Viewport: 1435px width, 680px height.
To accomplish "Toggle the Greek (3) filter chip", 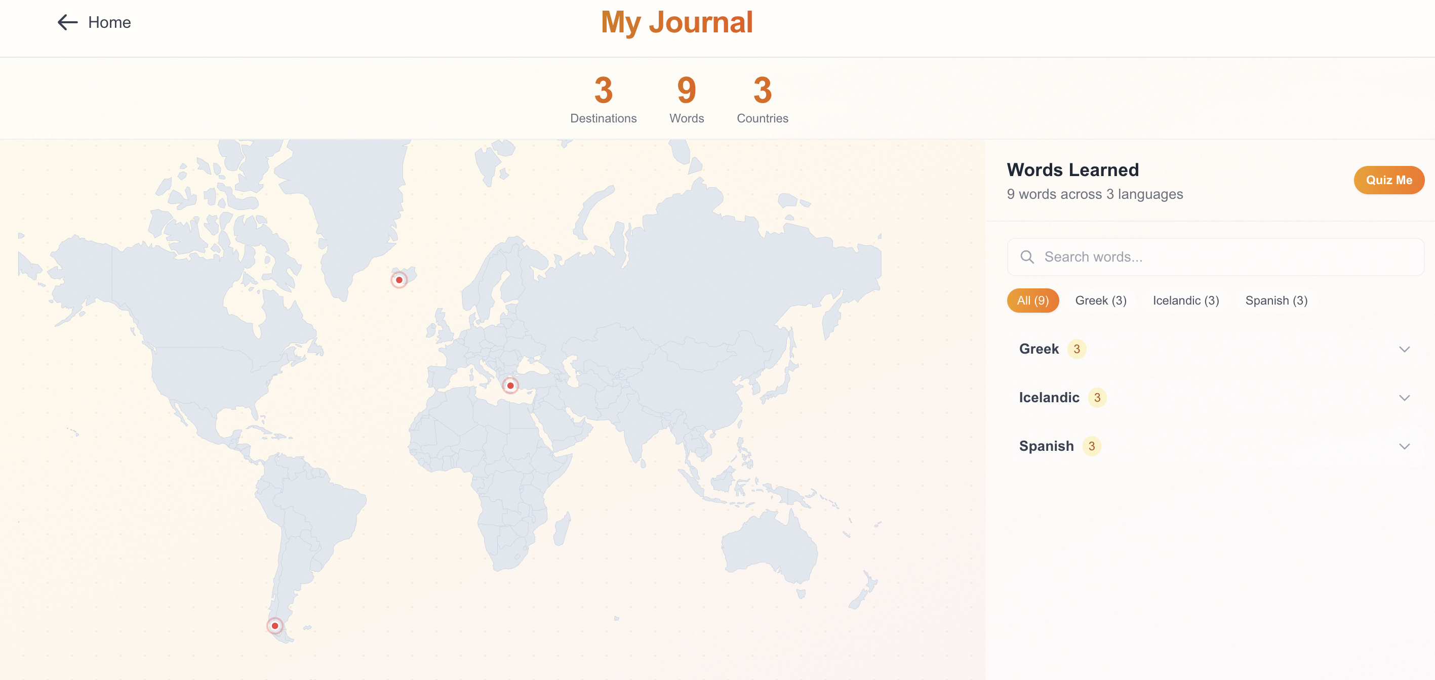I will coord(1100,301).
